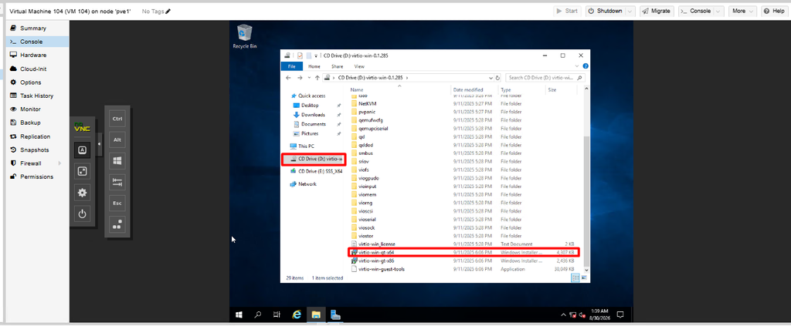Select Quick access in navigation pane
The height and width of the screenshot is (326, 791).
(x=312, y=96)
